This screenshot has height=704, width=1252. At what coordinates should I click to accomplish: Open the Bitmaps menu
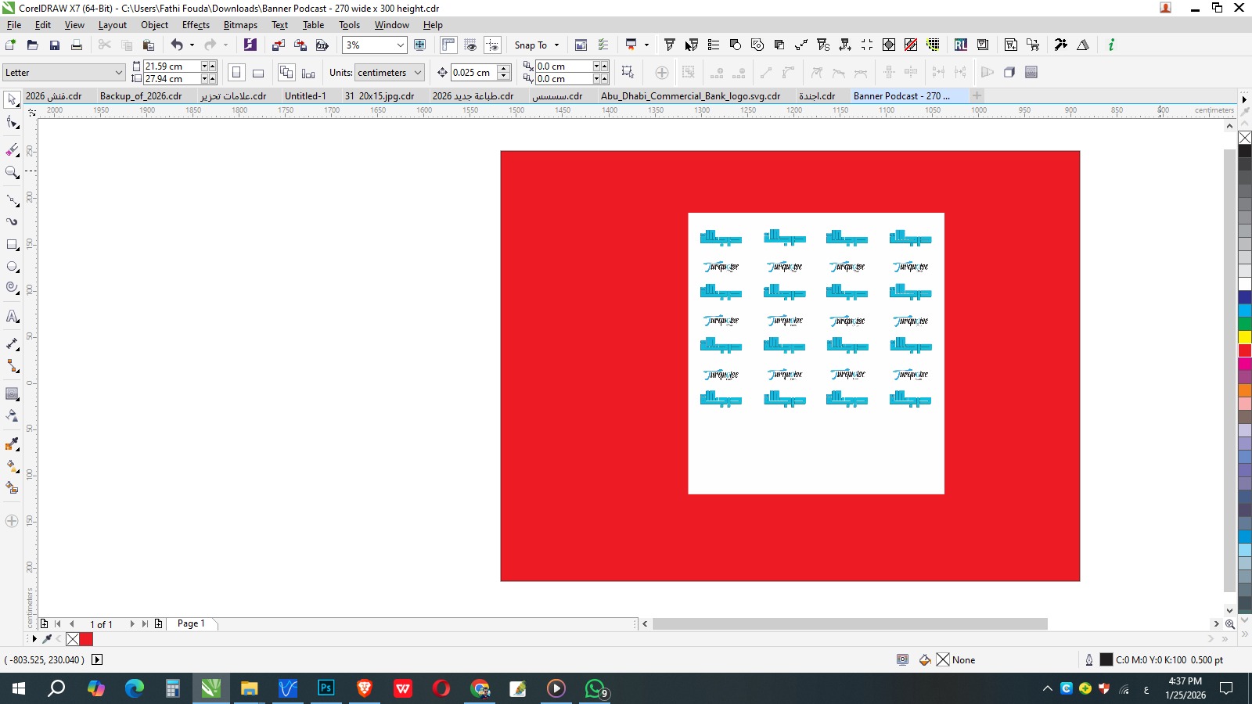tap(240, 25)
